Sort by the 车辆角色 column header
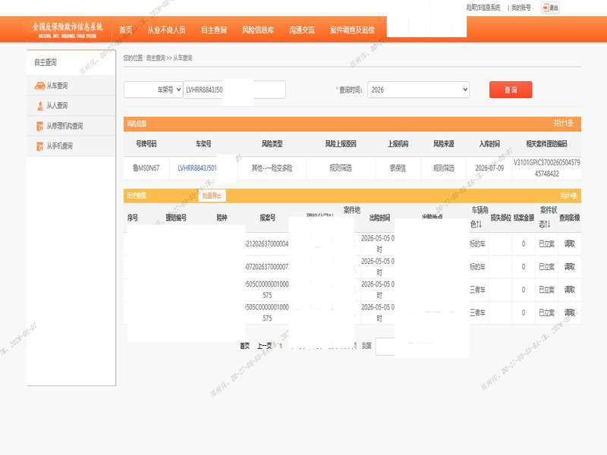 coord(480,217)
